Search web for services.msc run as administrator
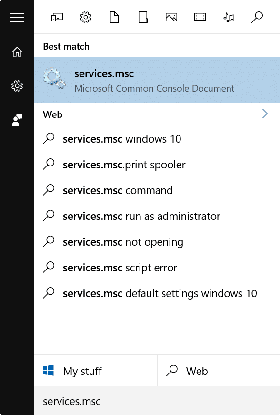The image size is (280, 415). [x=157, y=216]
